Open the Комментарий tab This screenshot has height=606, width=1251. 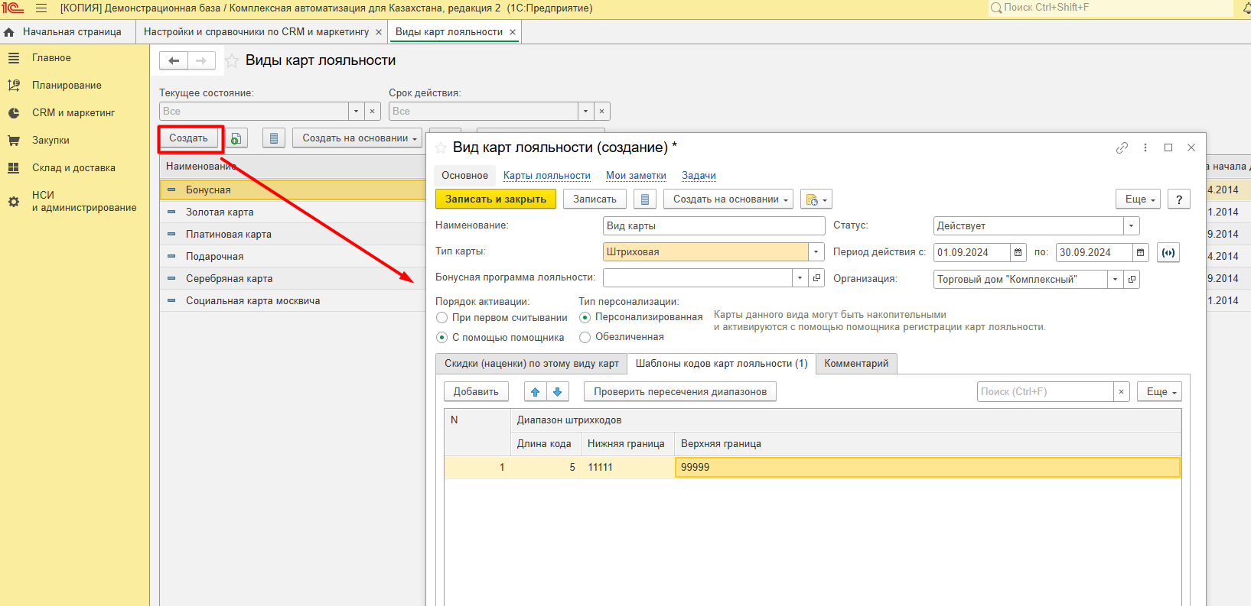click(x=855, y=364)
